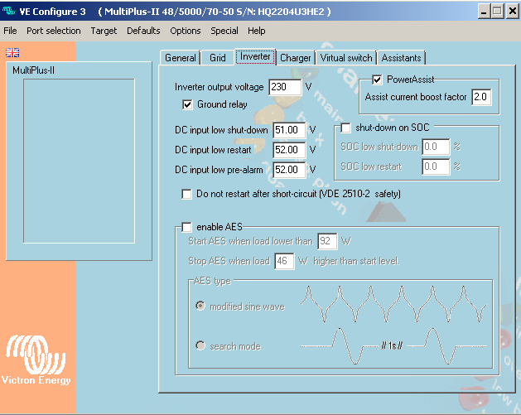Click the DC input low restart field

click(x=289, y=150)
